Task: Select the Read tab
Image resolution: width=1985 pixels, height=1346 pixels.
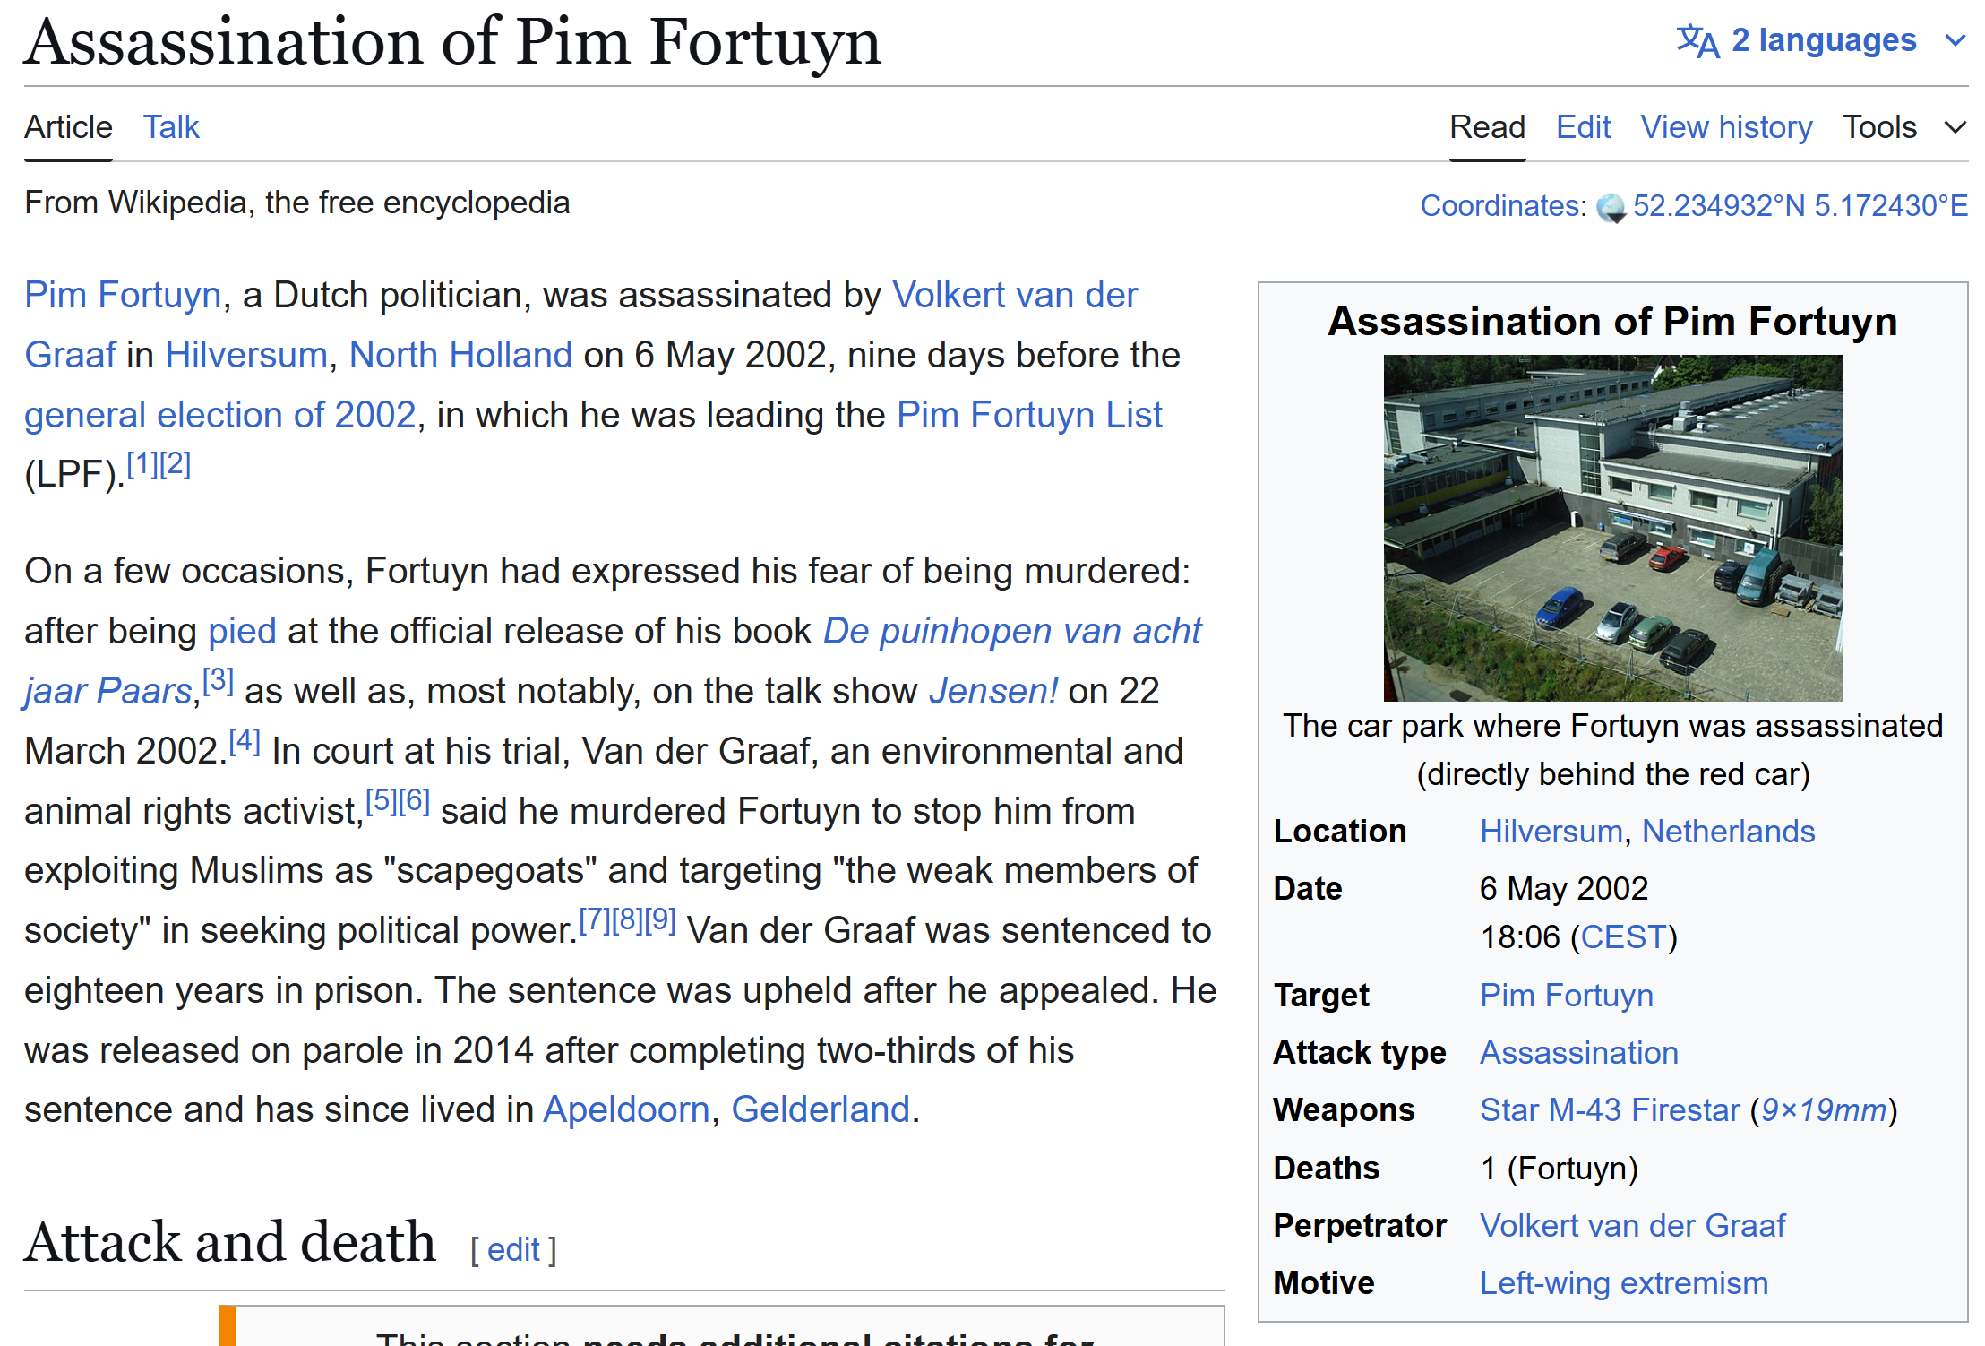Action: 1486,127
